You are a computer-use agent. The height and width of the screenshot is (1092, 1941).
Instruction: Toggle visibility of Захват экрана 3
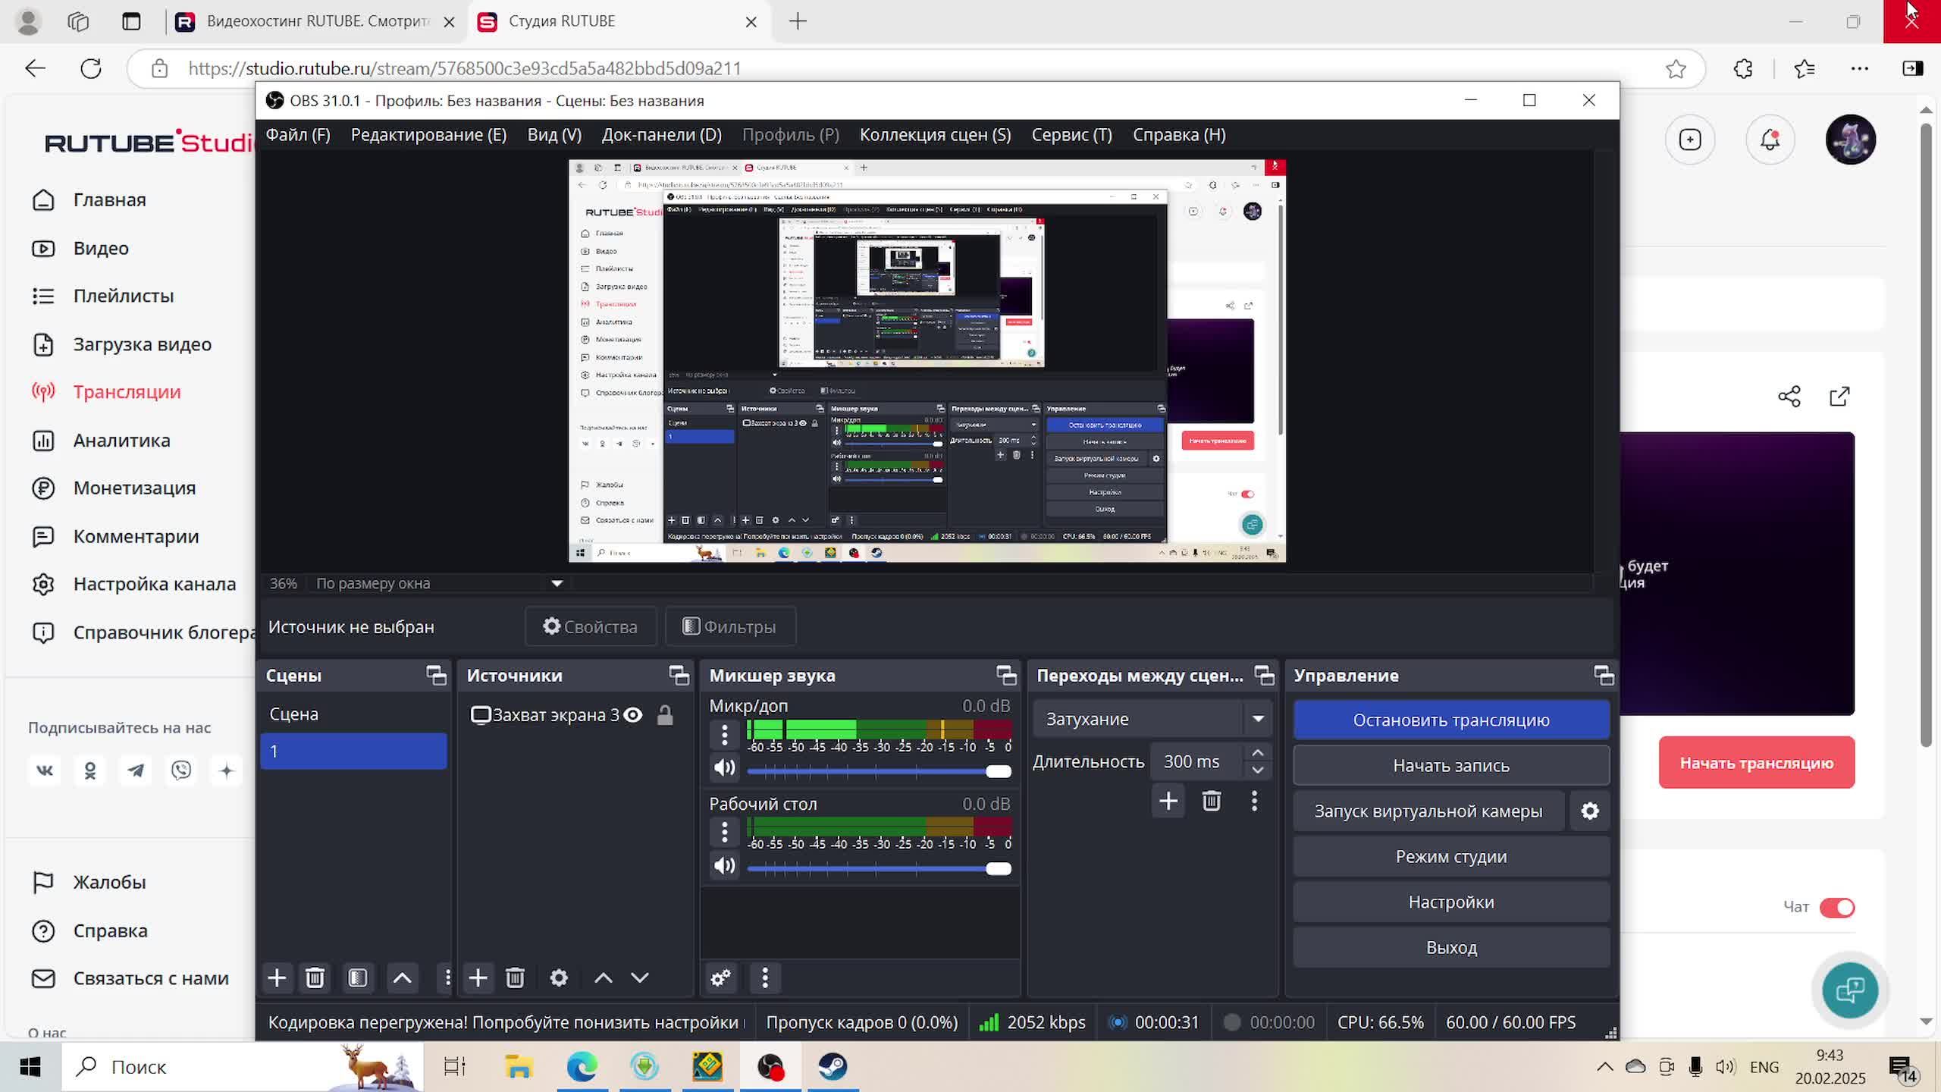click(x=632, y=714)
